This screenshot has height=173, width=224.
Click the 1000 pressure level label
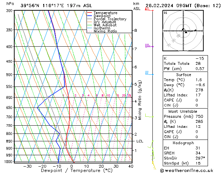coord(9,162)
